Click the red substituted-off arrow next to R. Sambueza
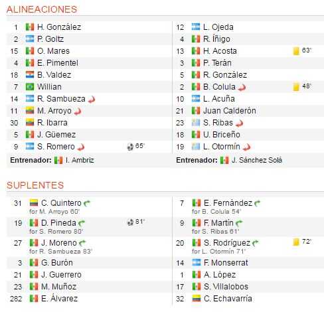 (92, 100)
